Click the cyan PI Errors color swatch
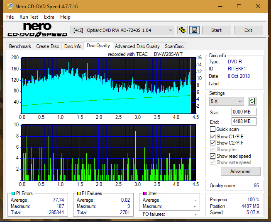Screen dimensions: 271x222 tap(13, 193)
